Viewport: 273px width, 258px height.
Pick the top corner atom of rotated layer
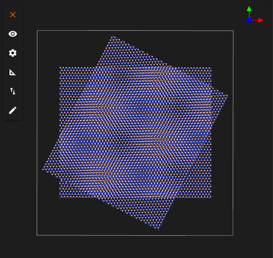point(112,37)
